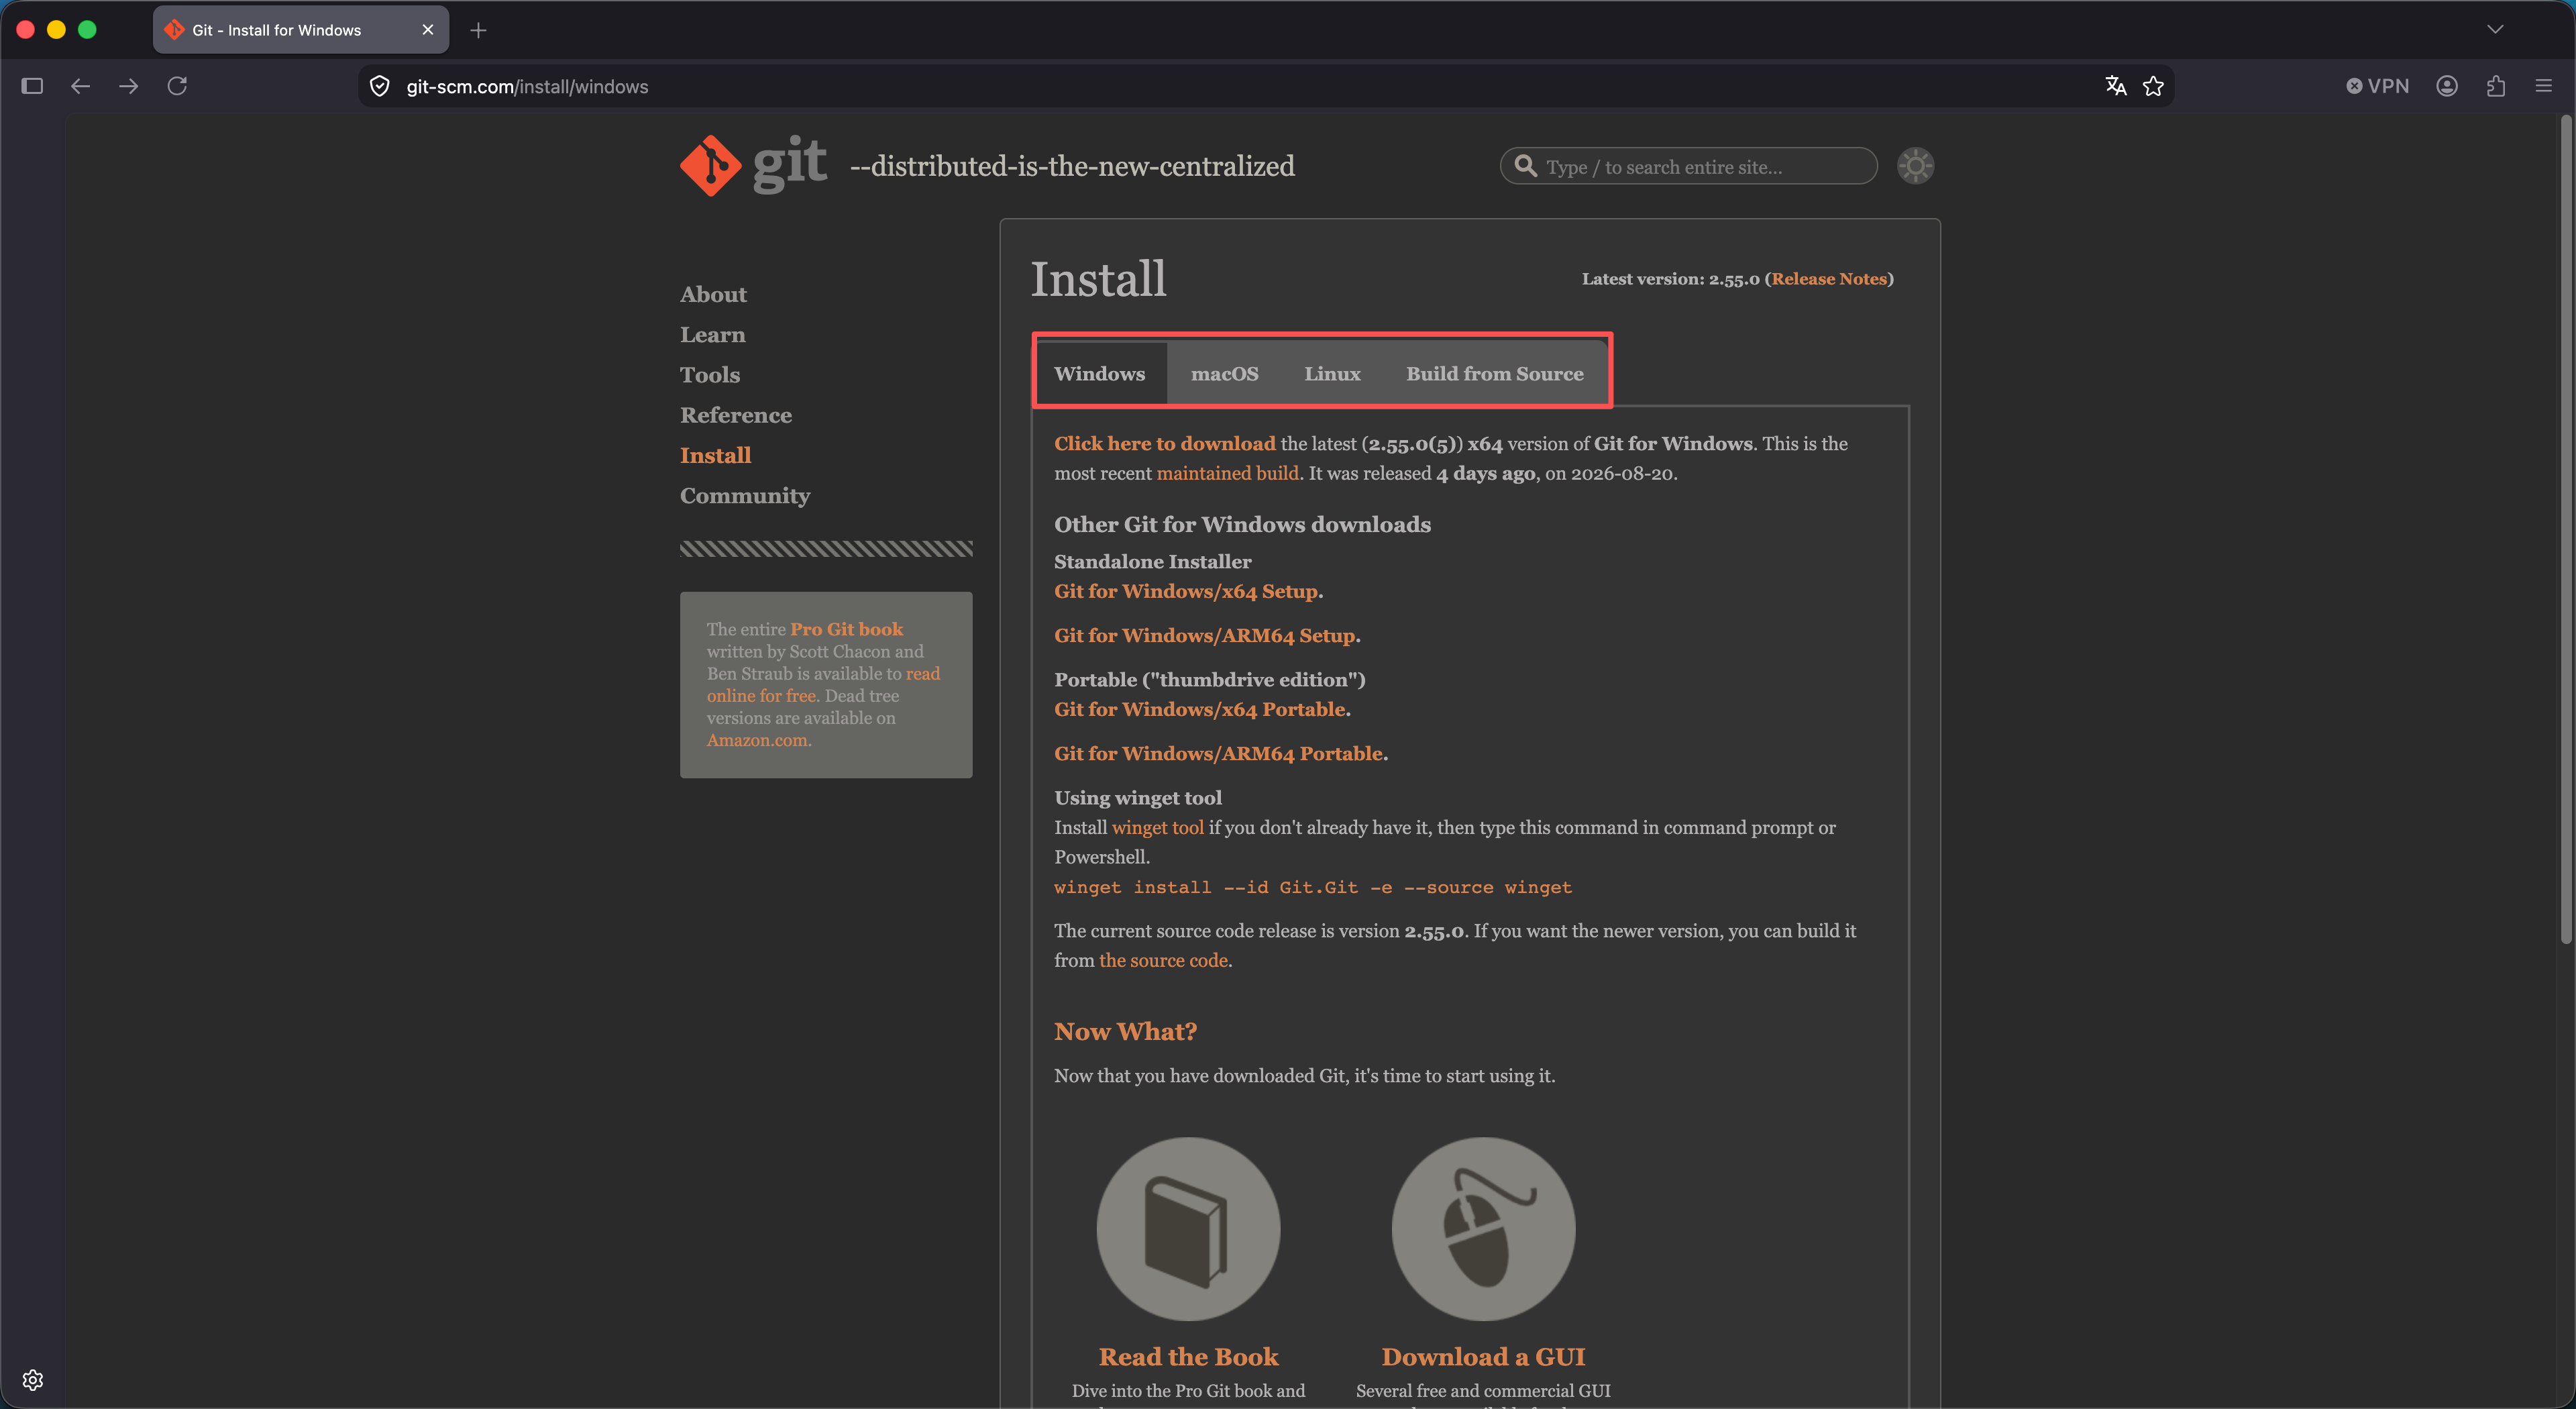This screenshot has width=2576, height=1409.
Task: Expand the tab list chevron
Action: (2495, 30)
